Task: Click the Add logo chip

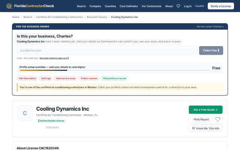Action: pyautogui.click(x=46, y=78)
